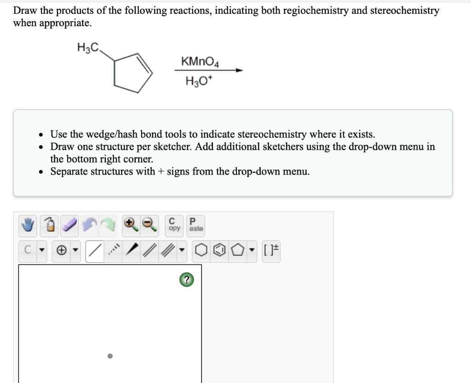Screen dimensions: 471x383
Task: Open the charge tool dropdown
Action: click(x=75, y=250)
